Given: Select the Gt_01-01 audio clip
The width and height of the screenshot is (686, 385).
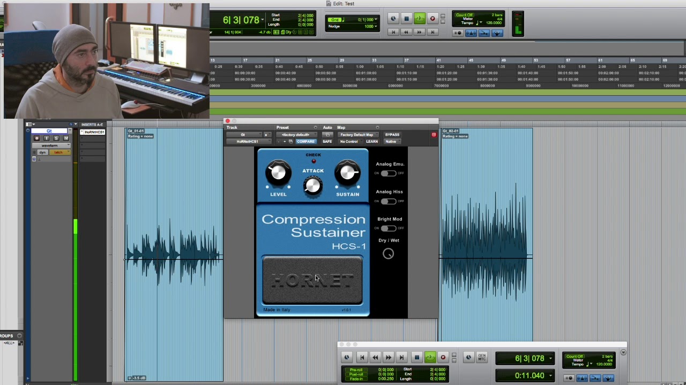Looking at the screenshot, I should click(174, 255).
